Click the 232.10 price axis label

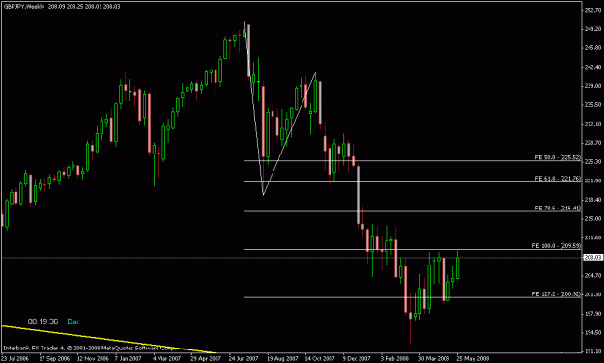coord(592,124)
